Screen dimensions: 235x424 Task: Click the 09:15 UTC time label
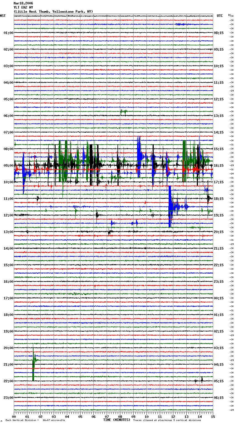coord(219,49)
